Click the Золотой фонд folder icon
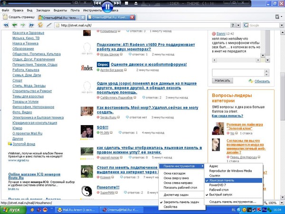 (x=10, y=144)
